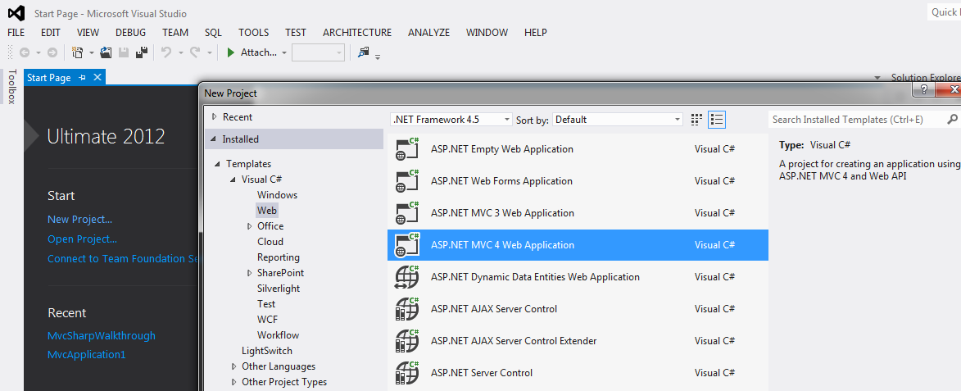Viewport: 961px width, 391px height.
Task: Expand the Recent node
Action: click(214, 116)
